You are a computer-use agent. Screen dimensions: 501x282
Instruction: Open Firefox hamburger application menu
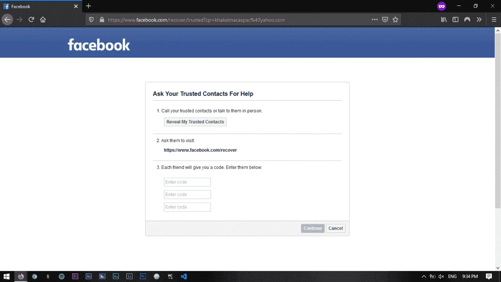coord(494,20)
